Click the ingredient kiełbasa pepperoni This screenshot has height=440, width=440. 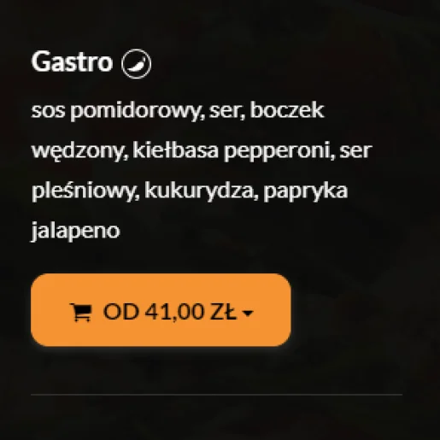[x=232, y=150]
